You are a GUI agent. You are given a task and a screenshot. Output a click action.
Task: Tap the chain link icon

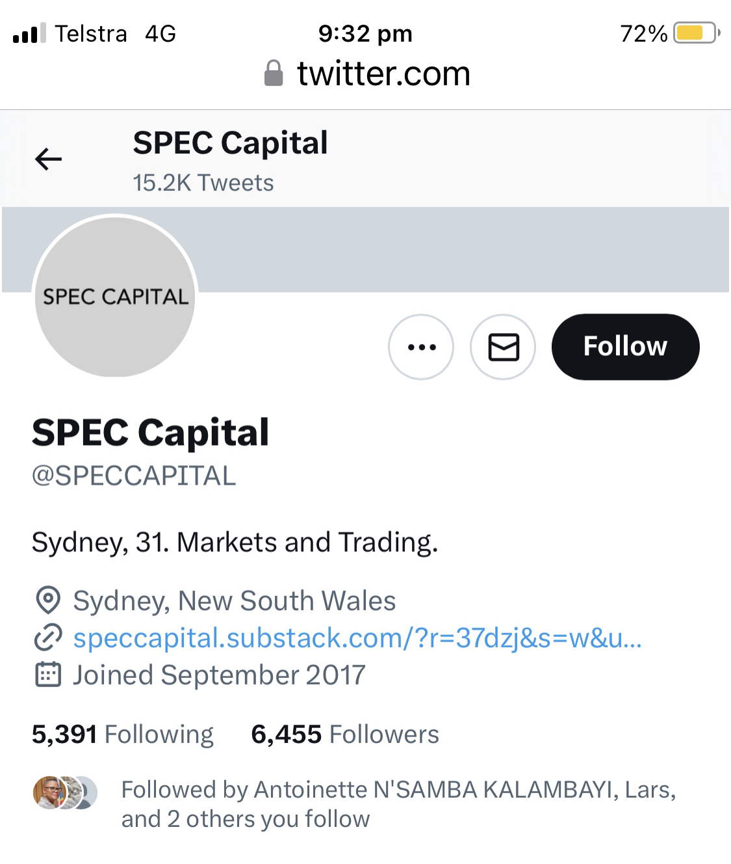[x=47, y=638]
